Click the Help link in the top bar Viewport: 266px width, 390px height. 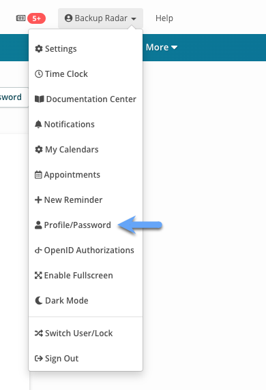point(164,18)
